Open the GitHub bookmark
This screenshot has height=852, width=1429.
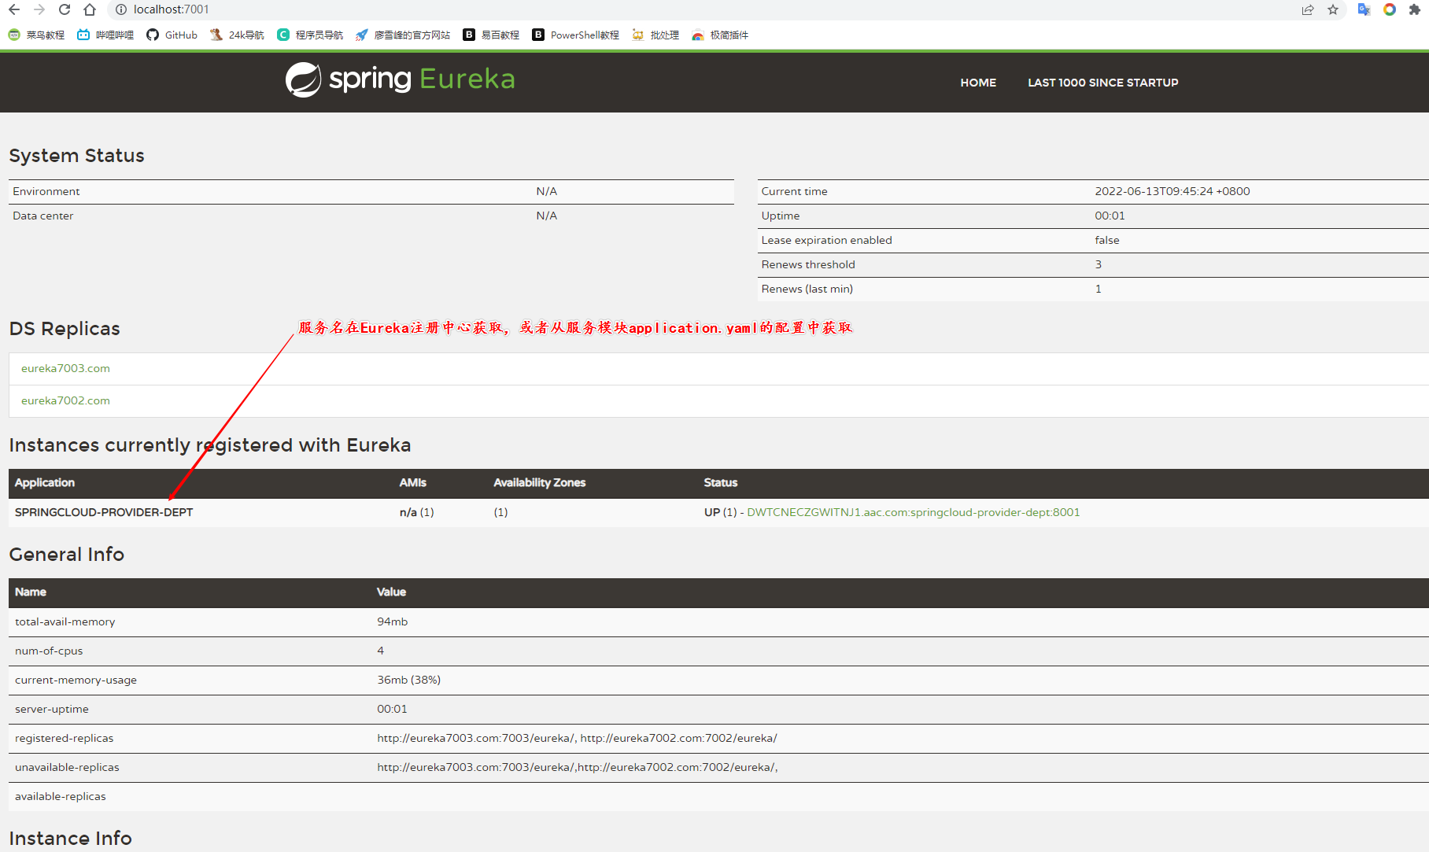[172, 35]
